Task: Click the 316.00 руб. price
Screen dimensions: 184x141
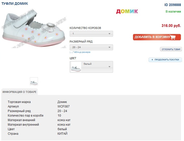Action: tap(171, 26)
